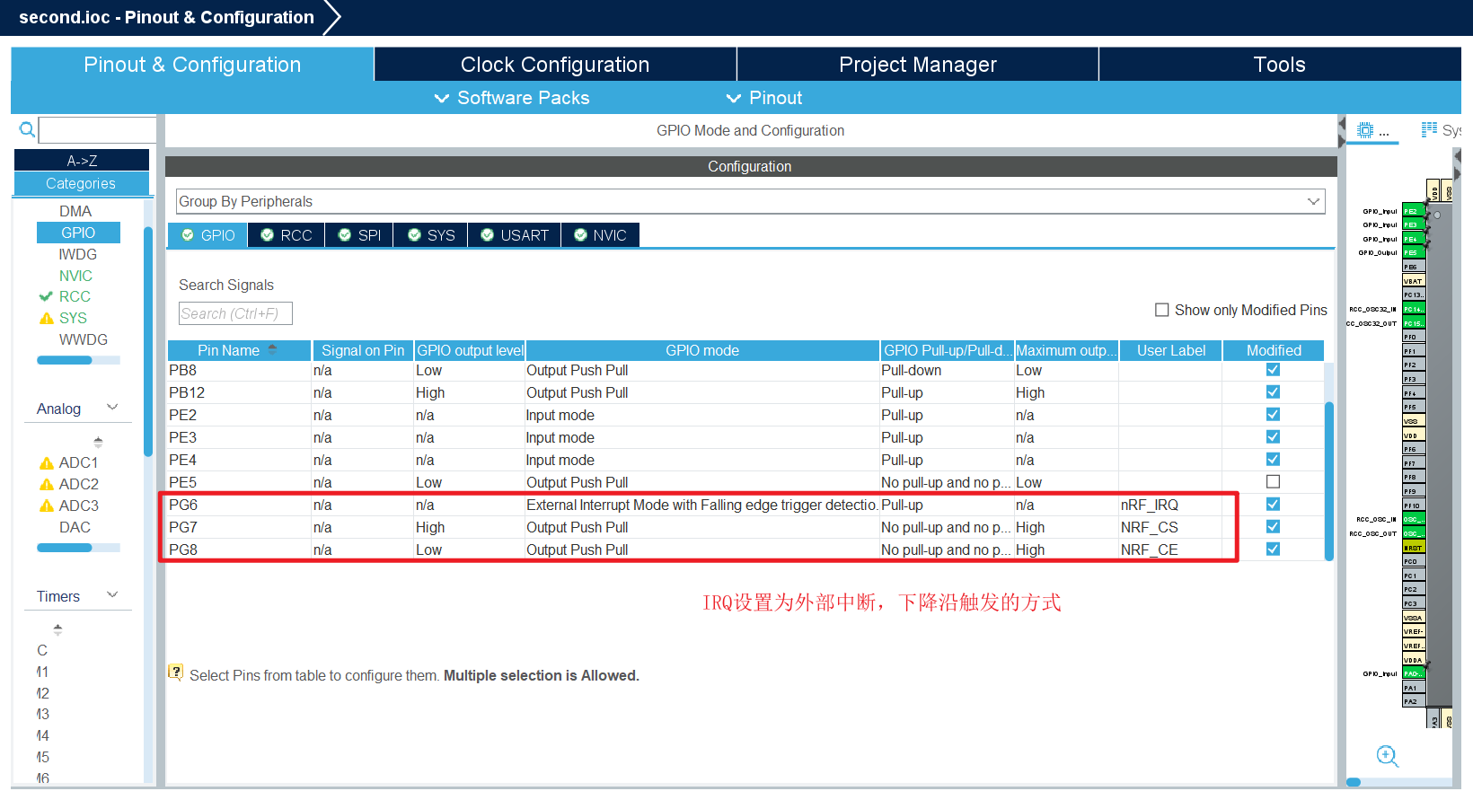This screenshot has width=1473, height=800.
Task: Select pin PE4 on the chip diagram
Action: [1413, 239]
